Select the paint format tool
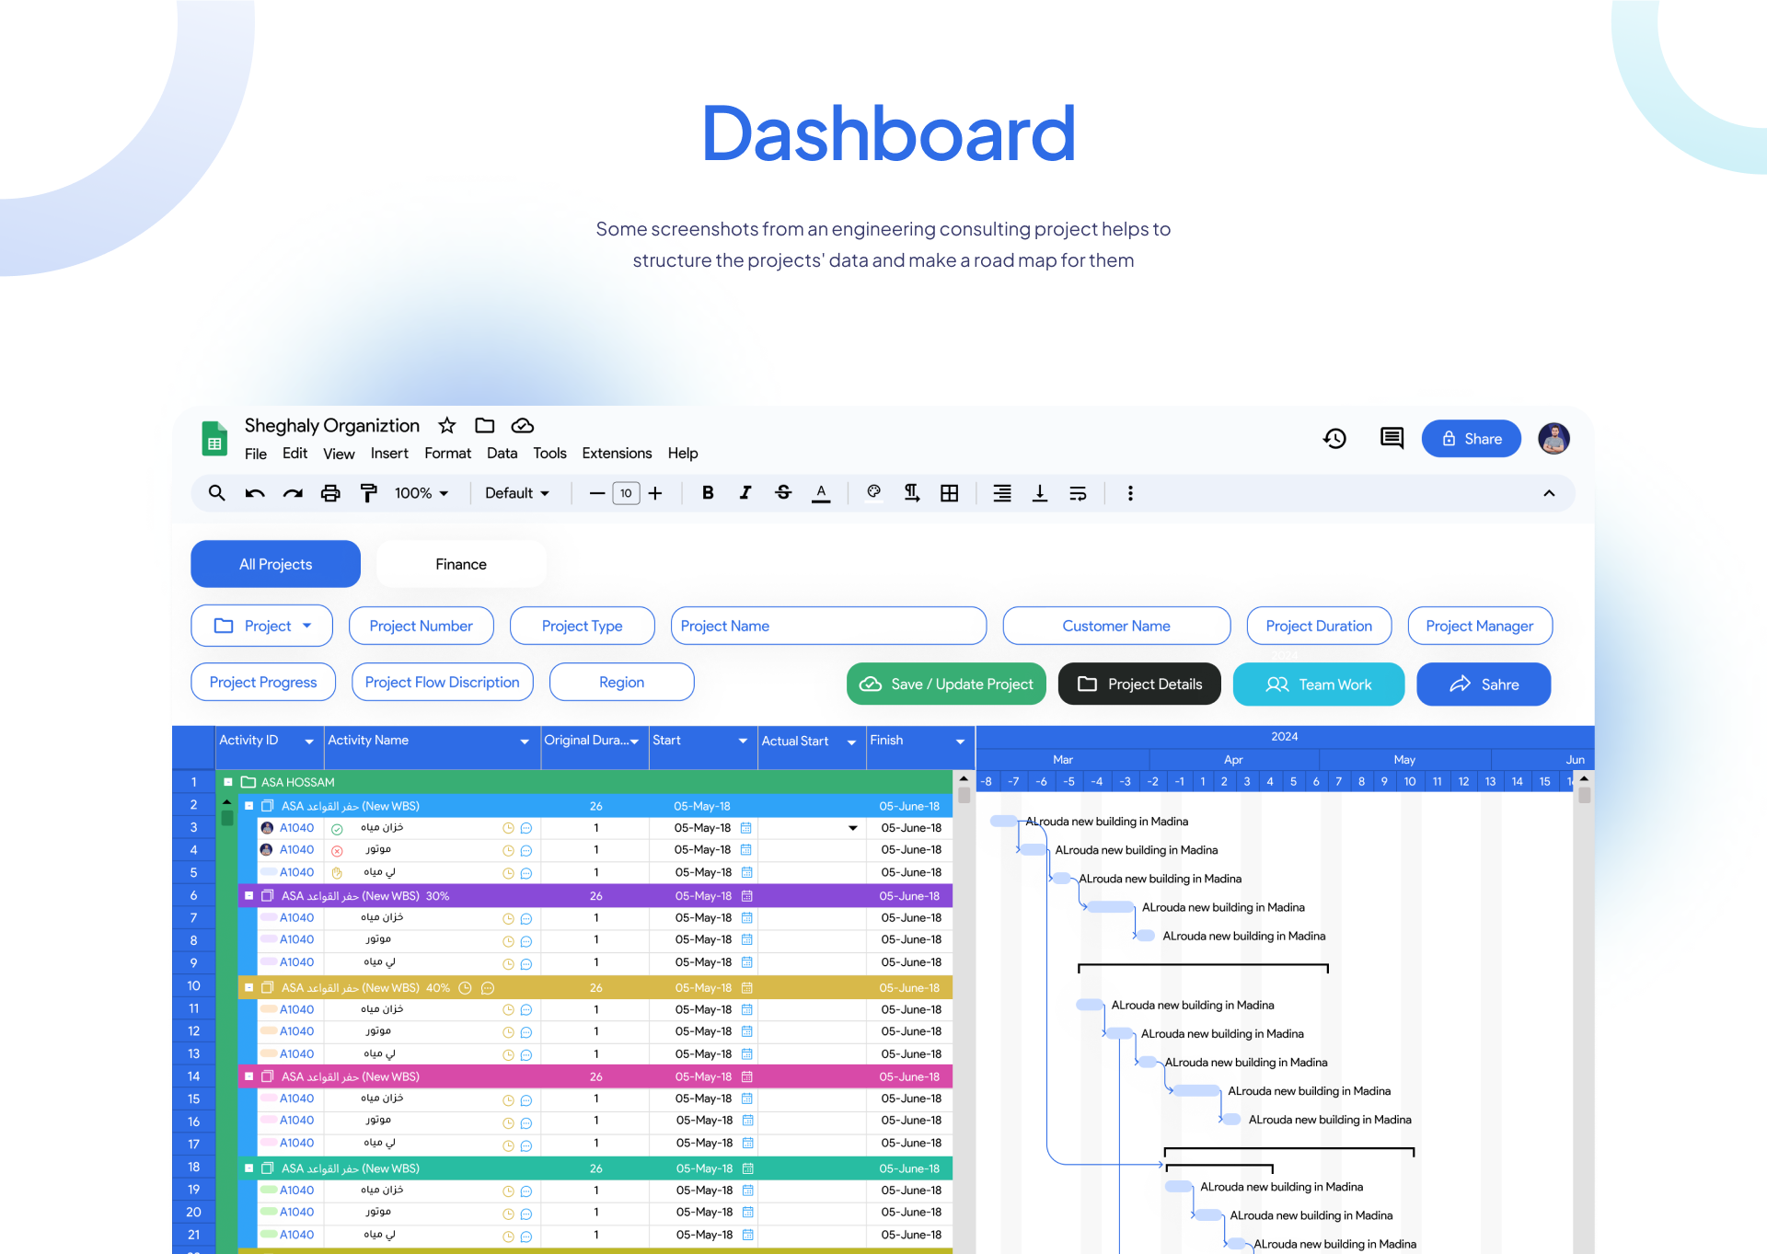1767x1254 pixels. coord(367,493)
